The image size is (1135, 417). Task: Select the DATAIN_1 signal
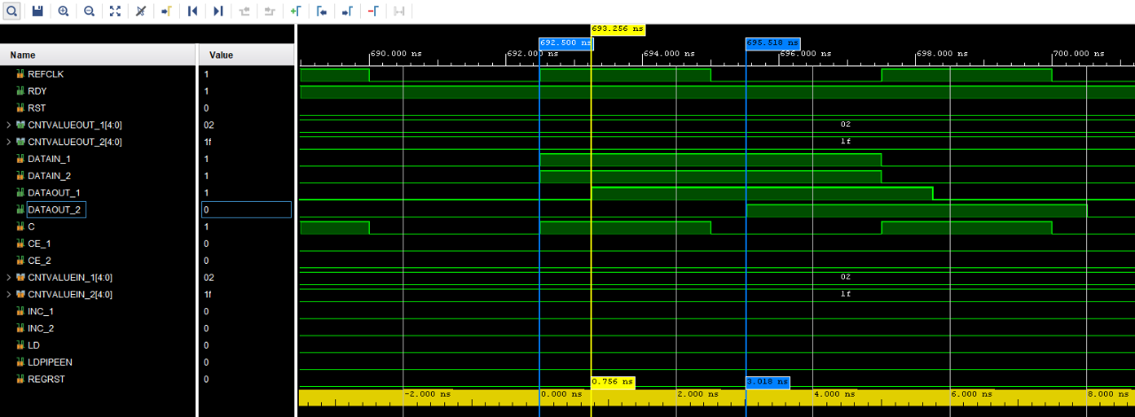point(49,158)
